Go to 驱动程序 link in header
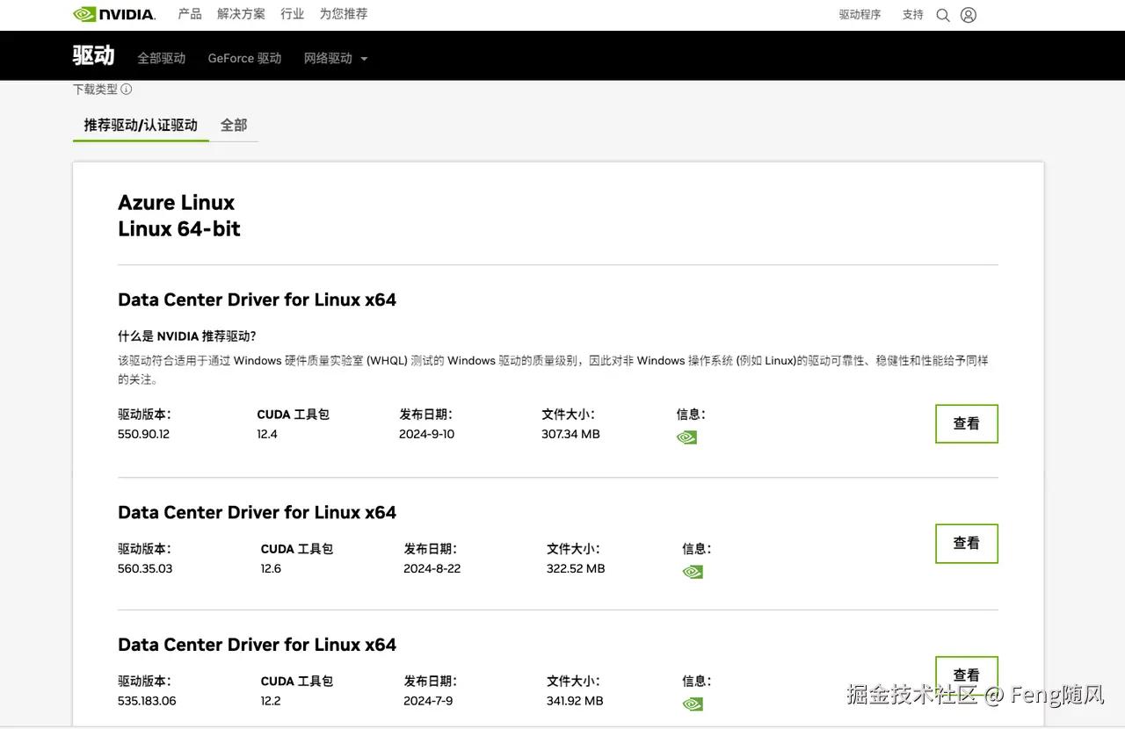The image size is (1125, 729). (x=860, y=15)
